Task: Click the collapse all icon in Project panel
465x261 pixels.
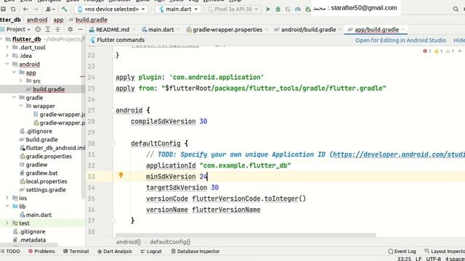Action: [57, 29]
